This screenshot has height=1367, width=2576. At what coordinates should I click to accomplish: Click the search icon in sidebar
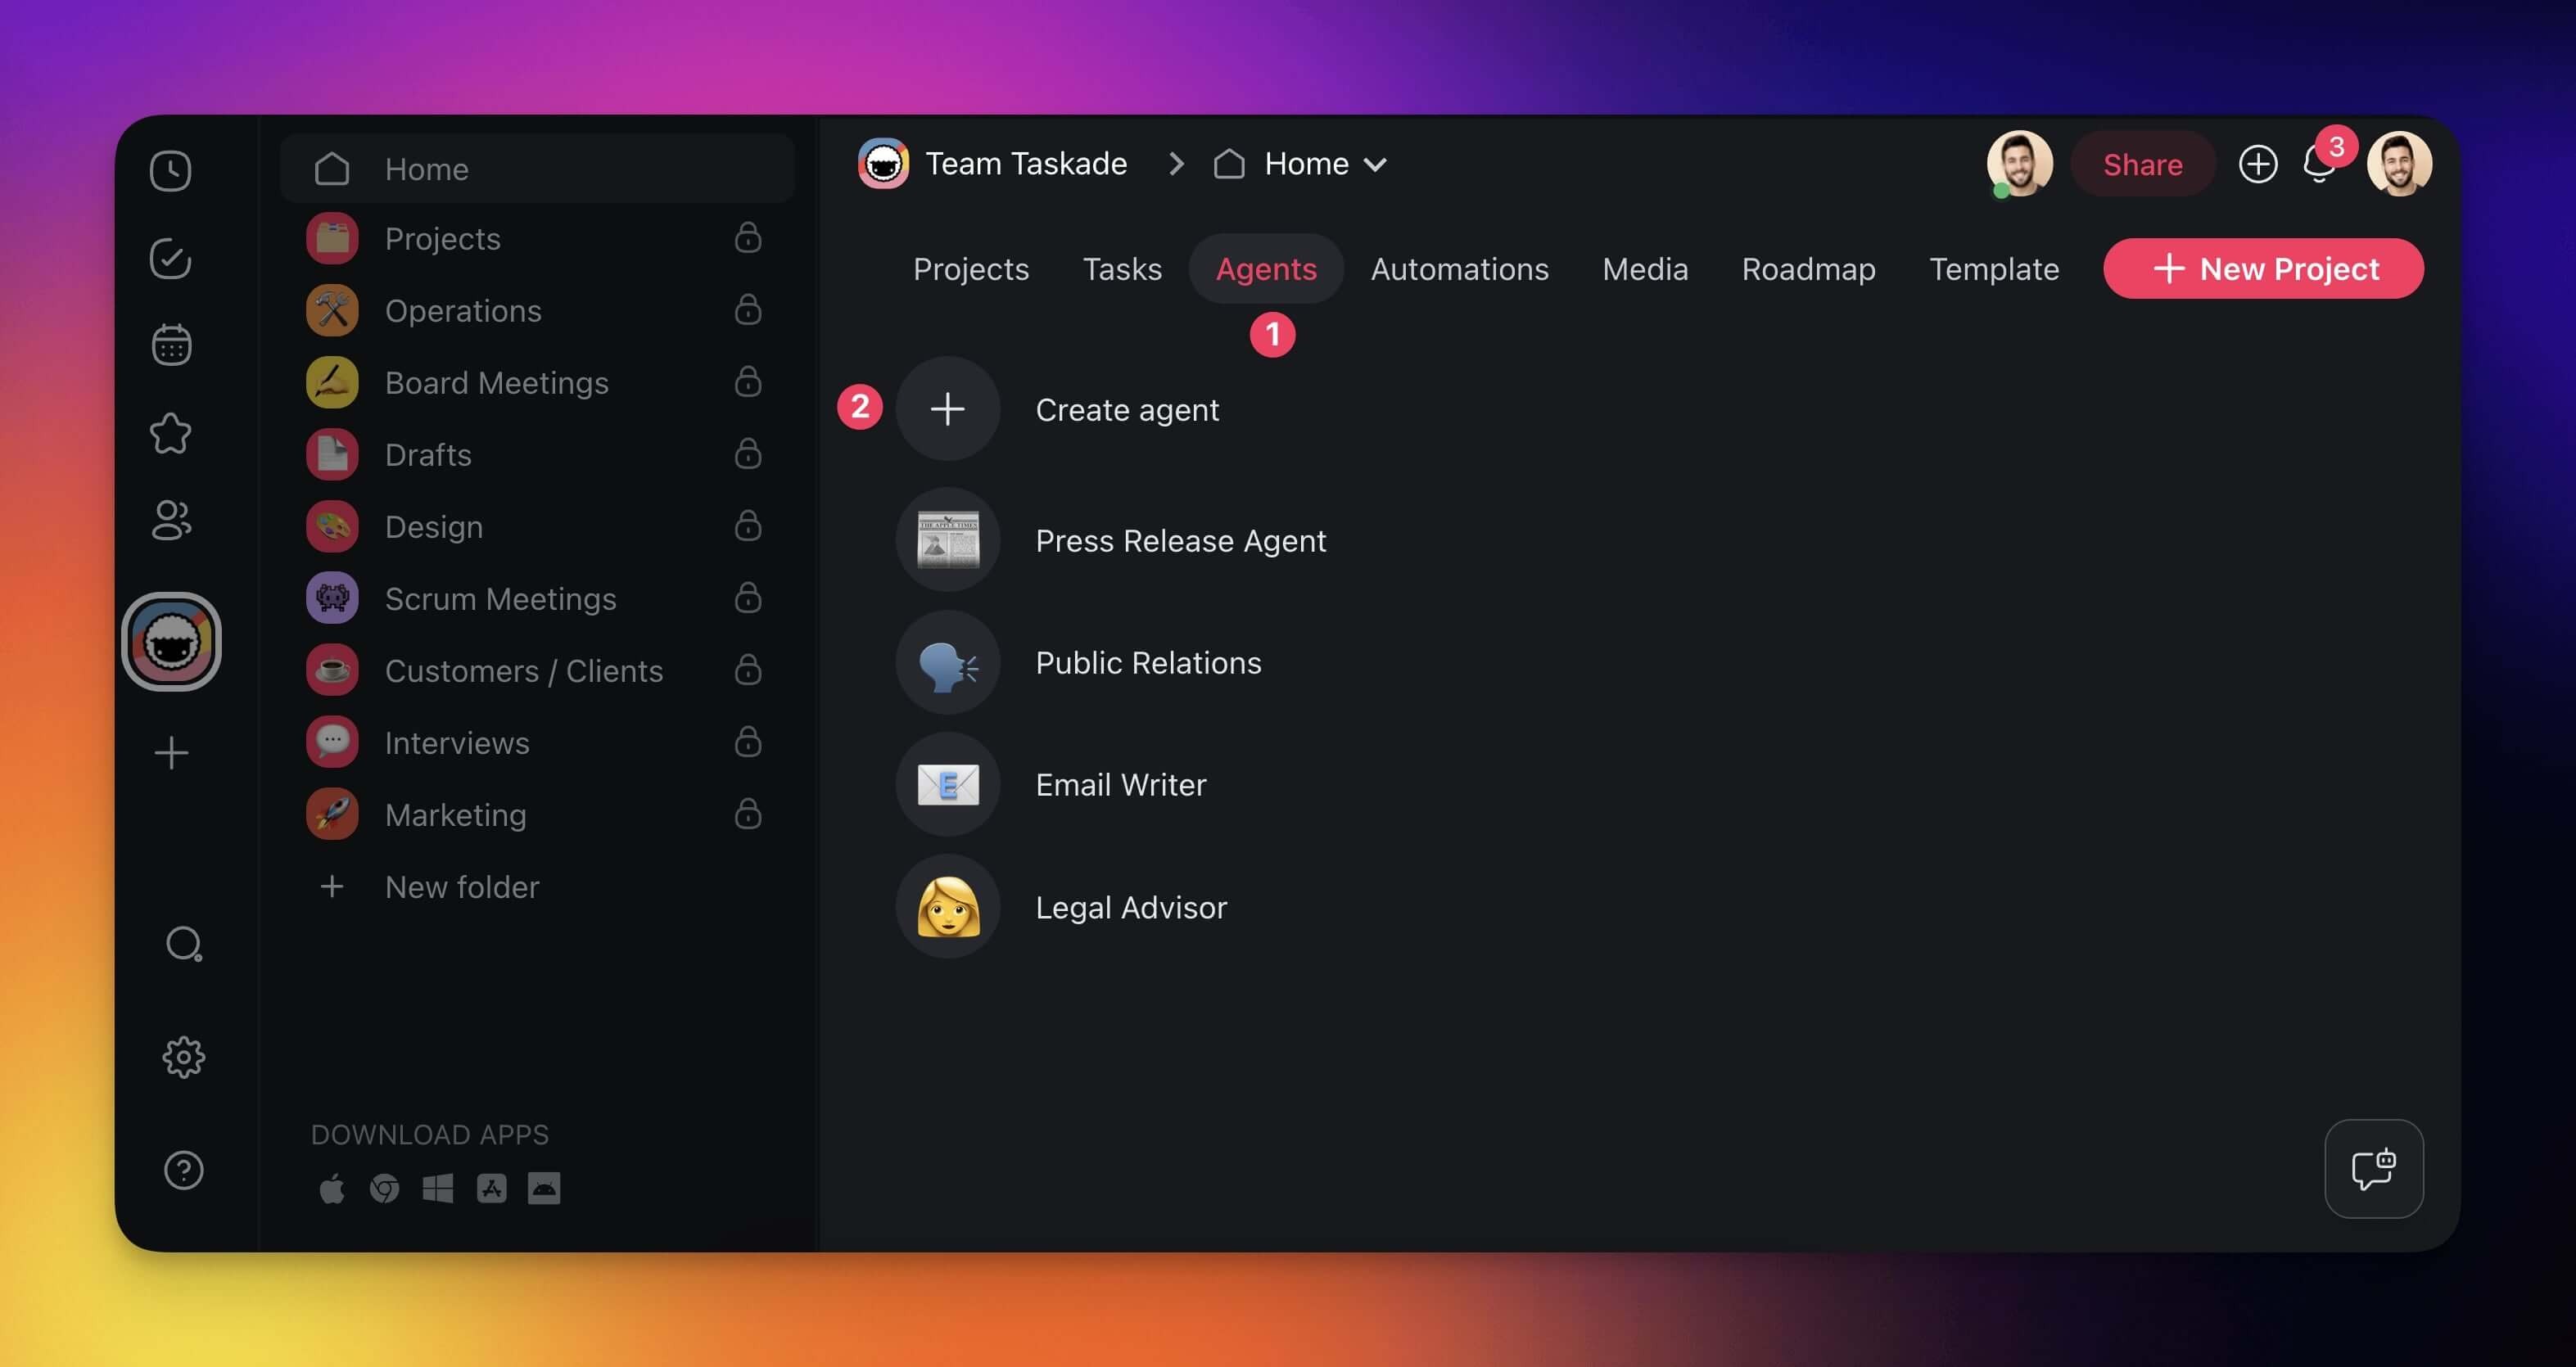pos(184,944)
